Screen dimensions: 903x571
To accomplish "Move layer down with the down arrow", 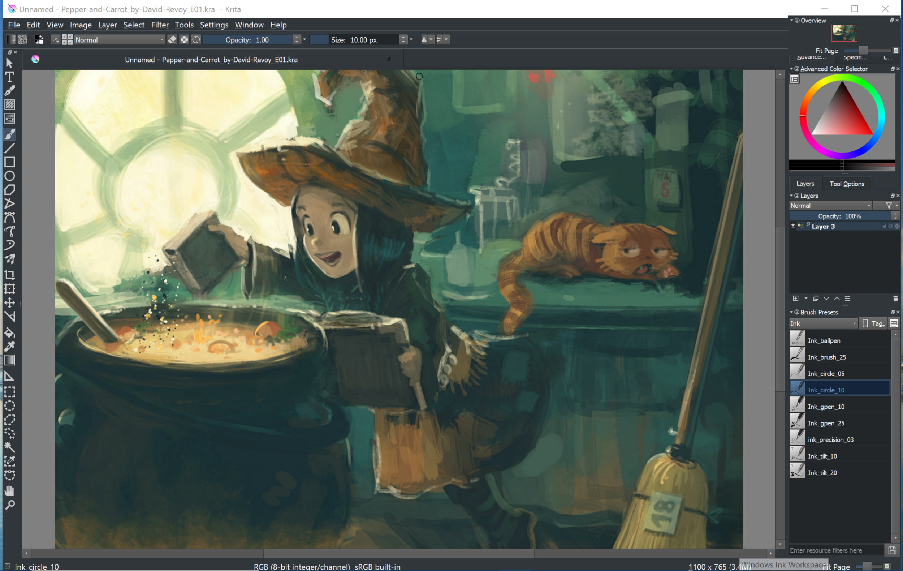I will (x=826, y=298).
